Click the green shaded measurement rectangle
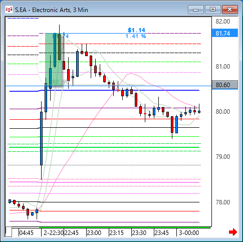This screenshot has width=243, height=242. tap(53, 60)
